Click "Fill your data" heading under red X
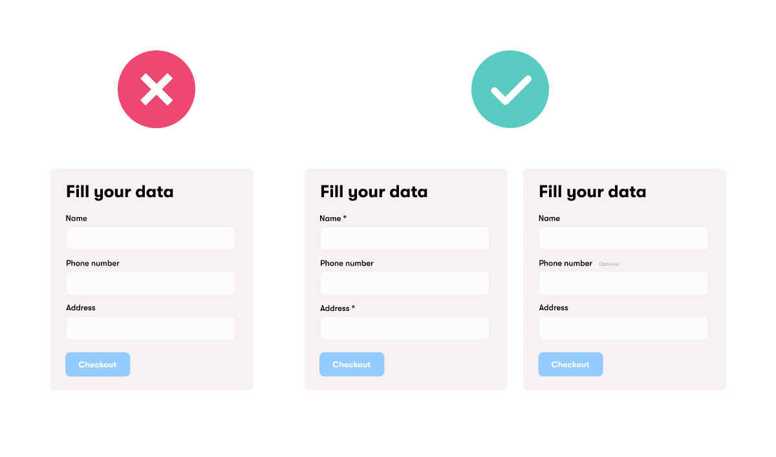 [120, 192]
